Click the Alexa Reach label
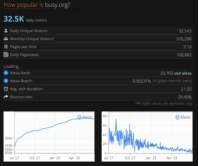198x166 pixels. (x=21, y=81)
